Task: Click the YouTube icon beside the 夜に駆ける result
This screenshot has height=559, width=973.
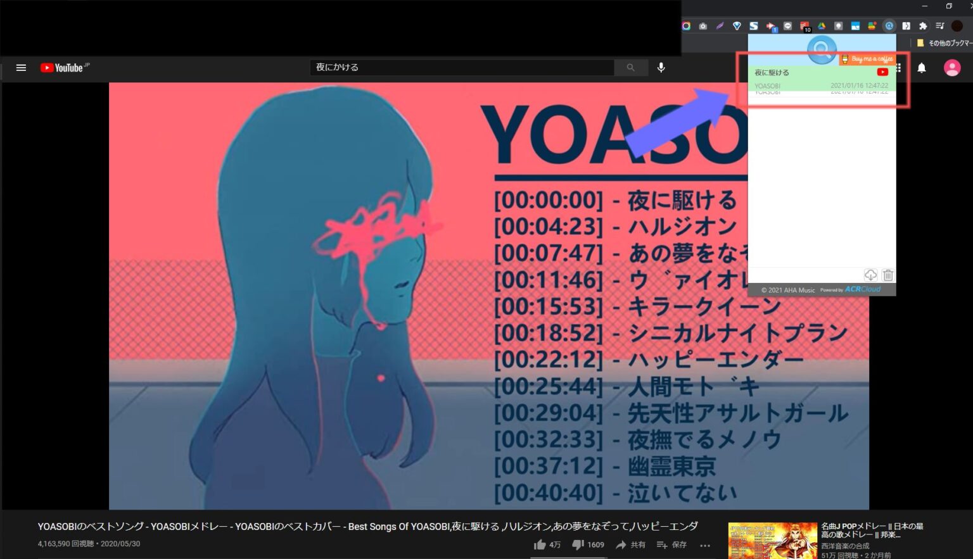Action: click(x=882, y=72)
